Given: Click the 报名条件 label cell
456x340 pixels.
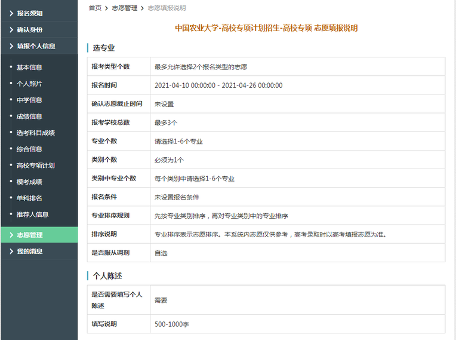Looking at the screenshot, I should pos(119,197).
